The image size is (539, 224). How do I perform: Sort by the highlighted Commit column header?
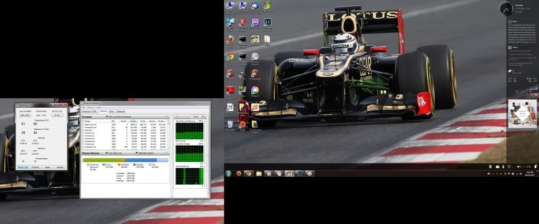click(x=134, y=121)
